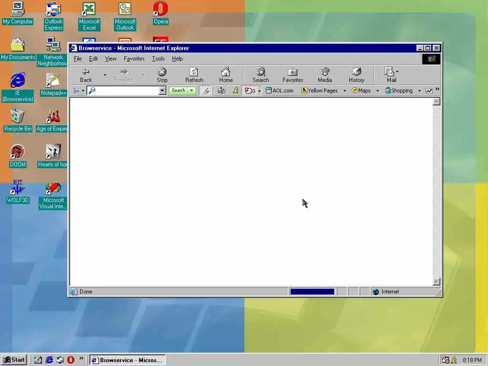This screenshot has height=366, width=488.
Task: Launch Internet Explorer from the Quick Launch bar
Action: [49, 360]
